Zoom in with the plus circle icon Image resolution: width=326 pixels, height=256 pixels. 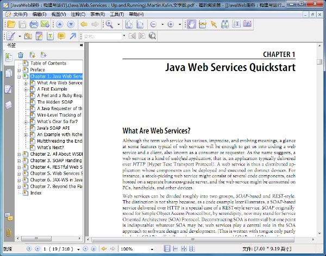(171, 24)
